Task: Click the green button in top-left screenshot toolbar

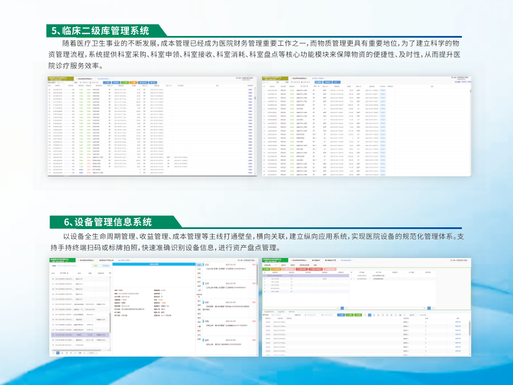Action: (x=123, y=82)
